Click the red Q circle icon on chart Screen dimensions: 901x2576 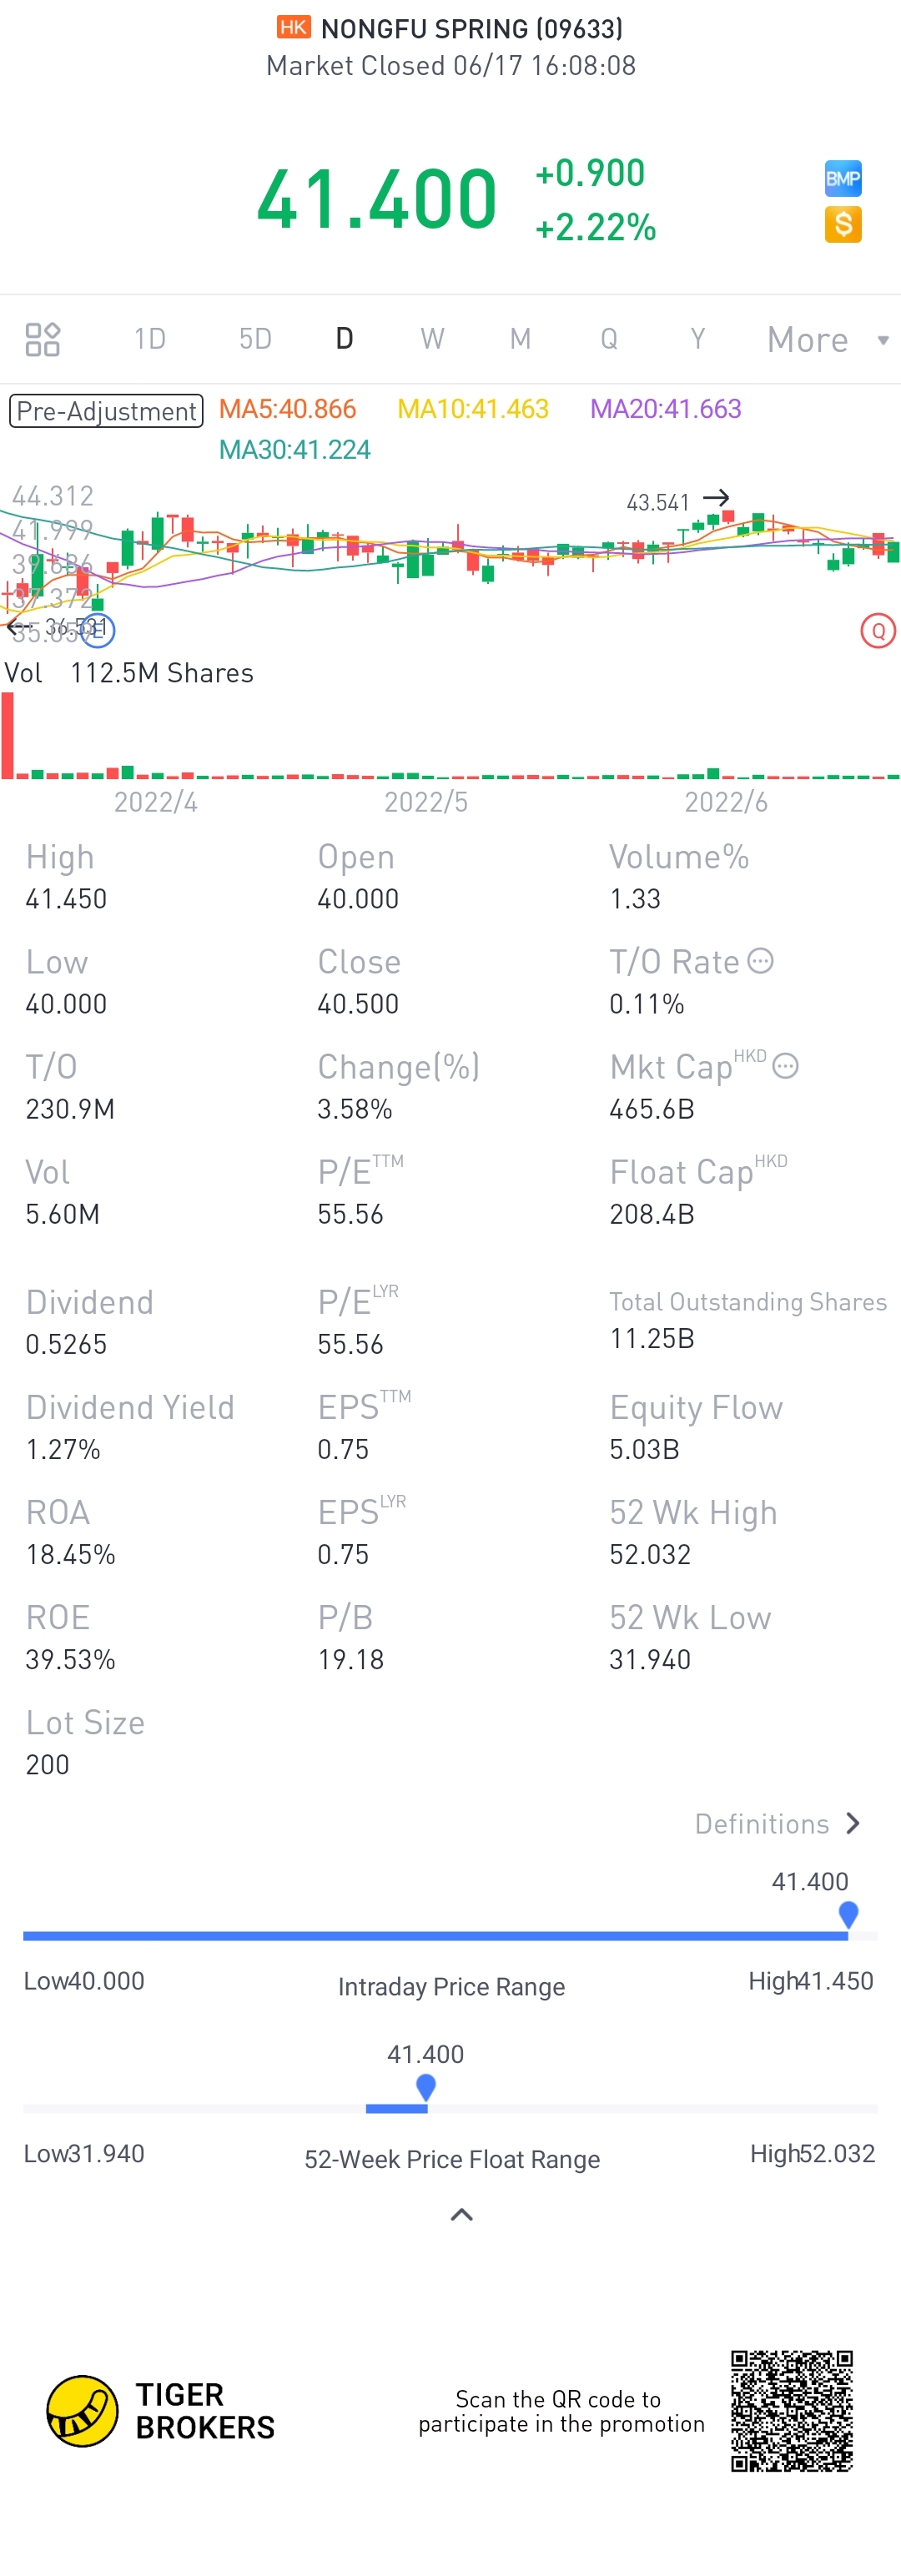click(877, 631)
